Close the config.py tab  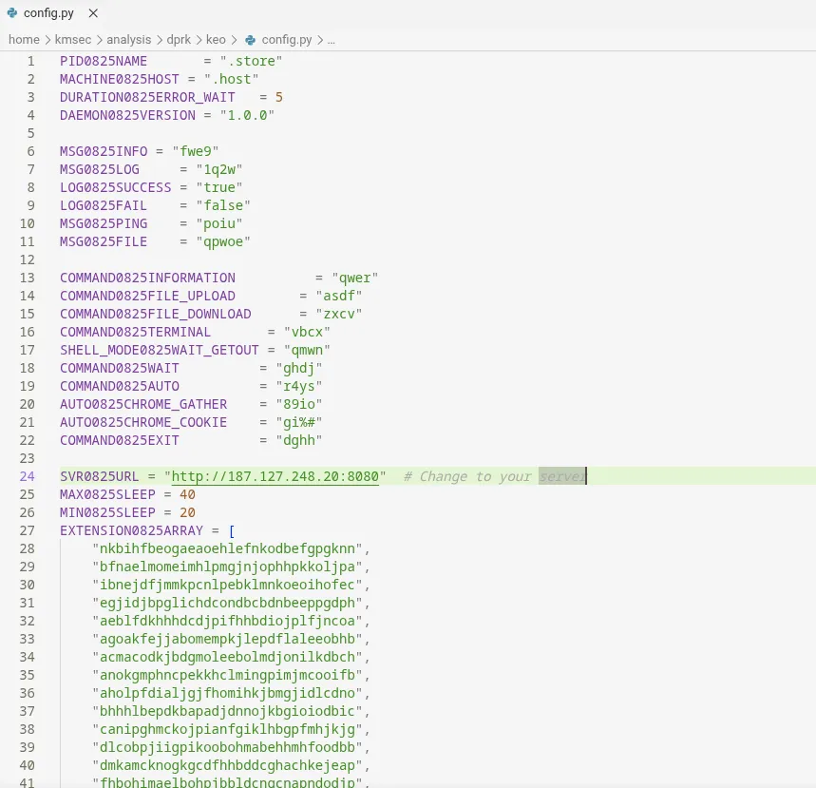pos(93,13)
